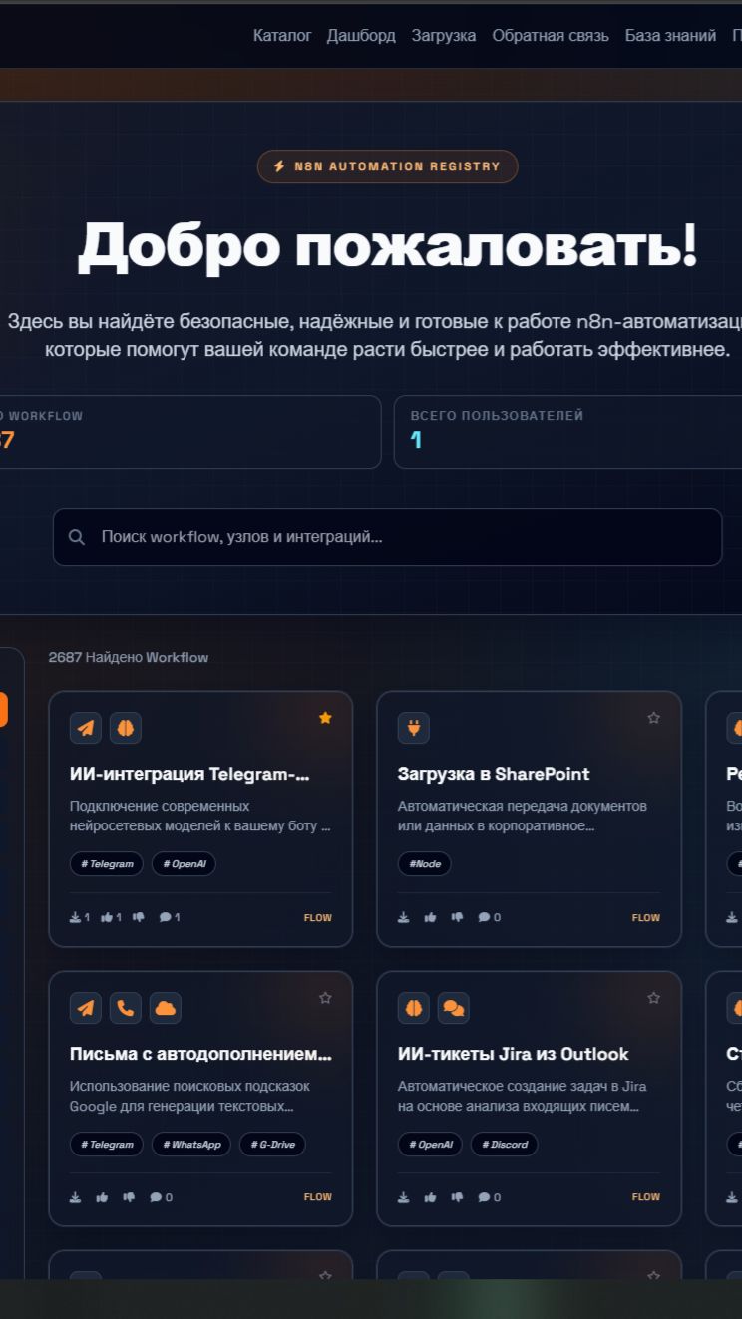Click the brain AI icon on ИИ-интеграция card

[125, 728]
